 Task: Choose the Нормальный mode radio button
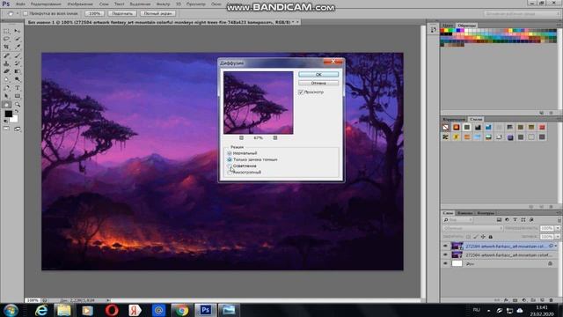point(230,153)
